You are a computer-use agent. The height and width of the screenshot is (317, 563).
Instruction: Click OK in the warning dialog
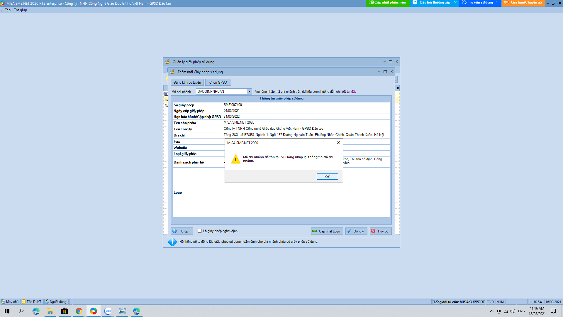[327, 176]
